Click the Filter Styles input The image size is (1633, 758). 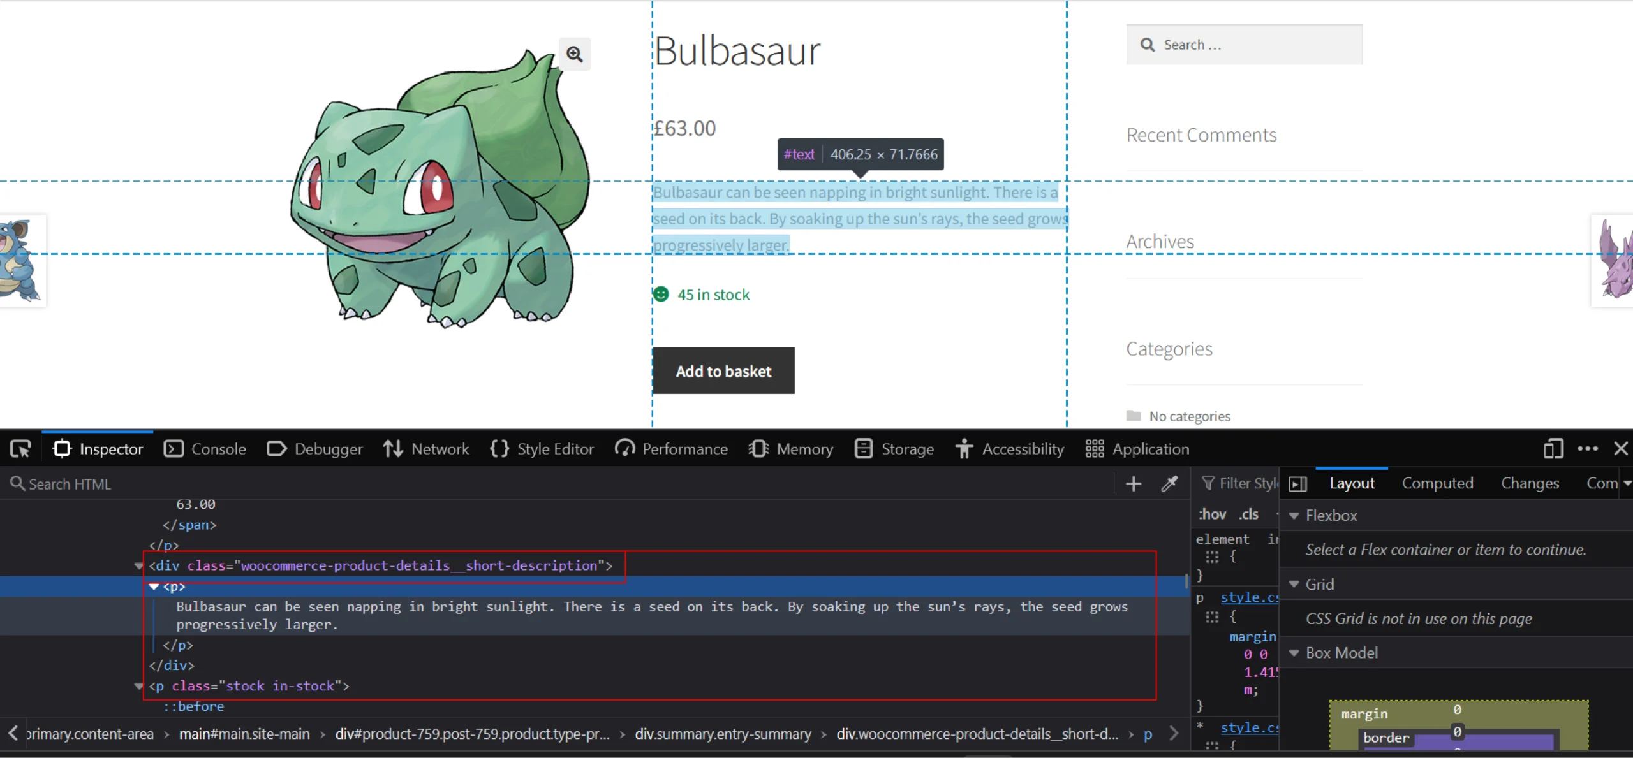[x=1241, y=484]
